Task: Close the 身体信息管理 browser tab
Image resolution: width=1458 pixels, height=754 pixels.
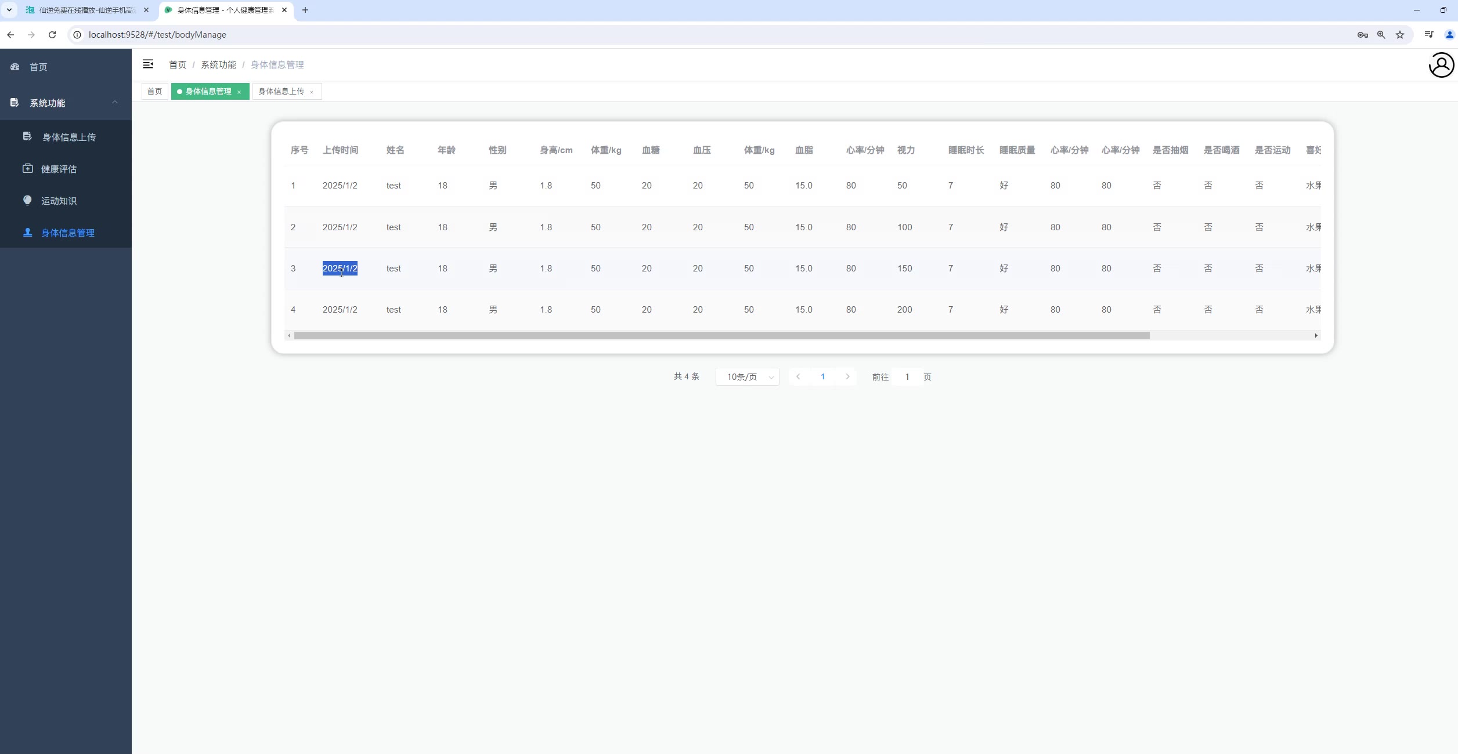Action: click(x=284, y=10)
